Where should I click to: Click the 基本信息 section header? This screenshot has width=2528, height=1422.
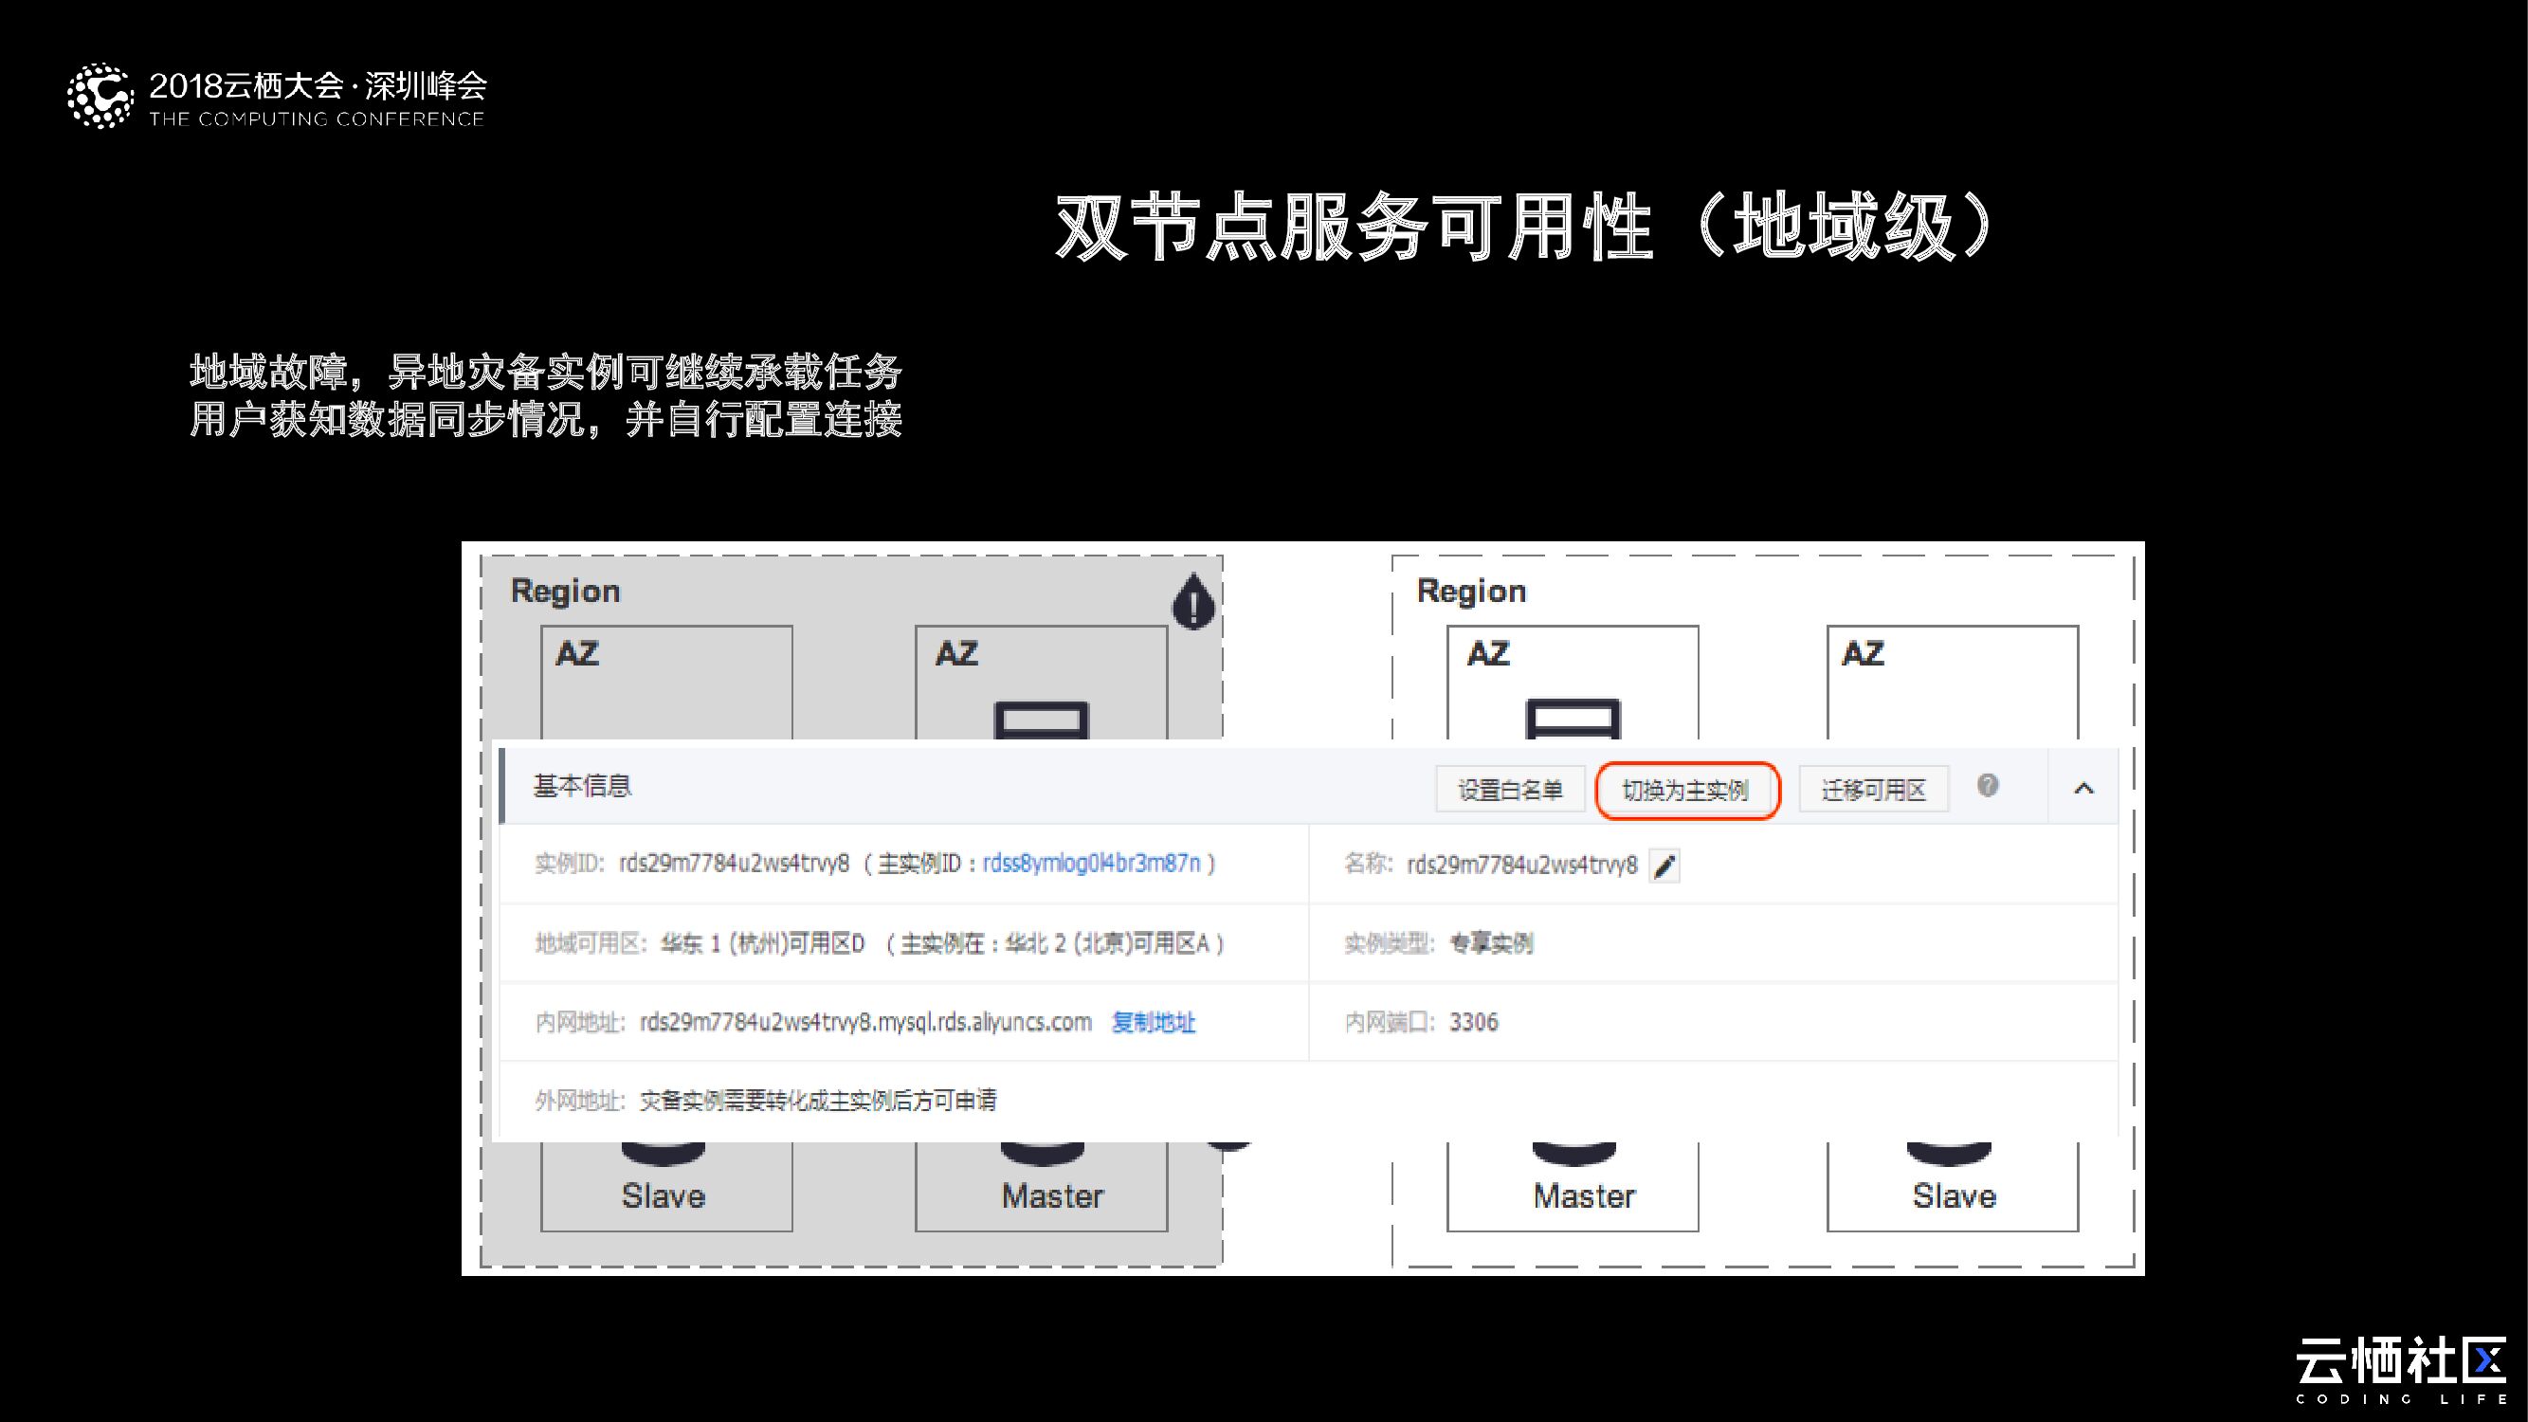point(582,786)
